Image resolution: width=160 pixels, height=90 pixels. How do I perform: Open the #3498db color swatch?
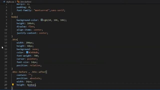point(27,52)
